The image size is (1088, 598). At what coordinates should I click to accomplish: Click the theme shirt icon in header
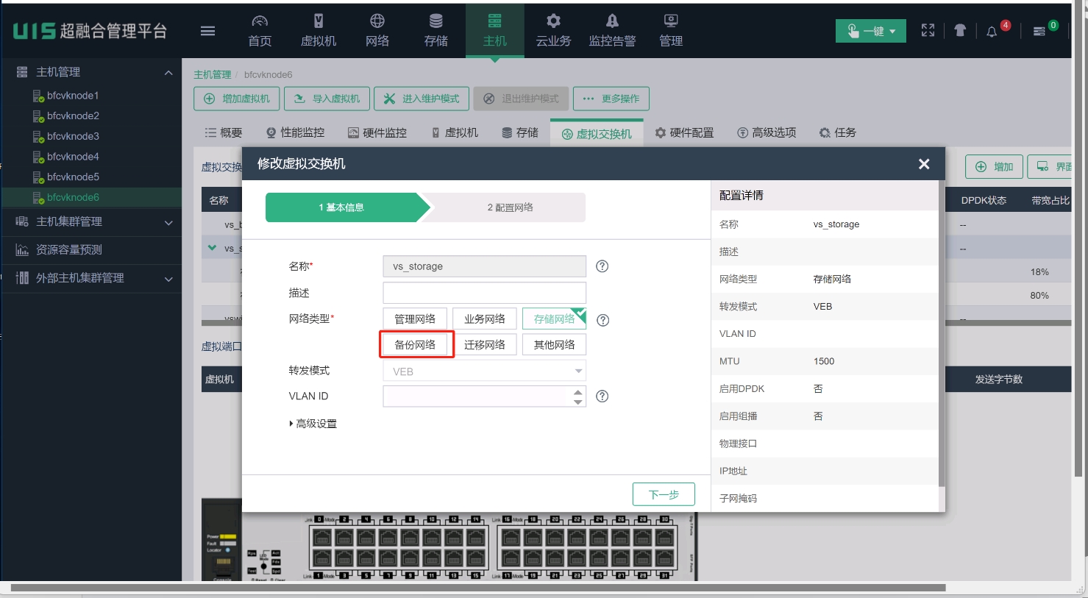[960, 30]
